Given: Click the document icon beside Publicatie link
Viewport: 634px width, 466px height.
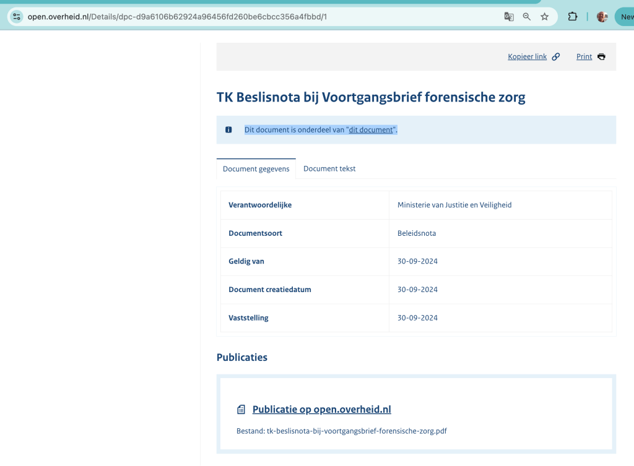Looking at the screenshot, I should [x=241, y=410].
